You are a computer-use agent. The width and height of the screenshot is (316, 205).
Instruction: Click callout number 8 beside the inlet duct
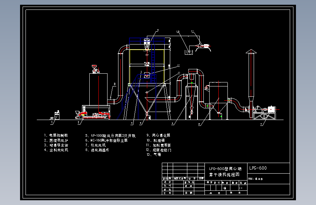[x=115, y=84]
